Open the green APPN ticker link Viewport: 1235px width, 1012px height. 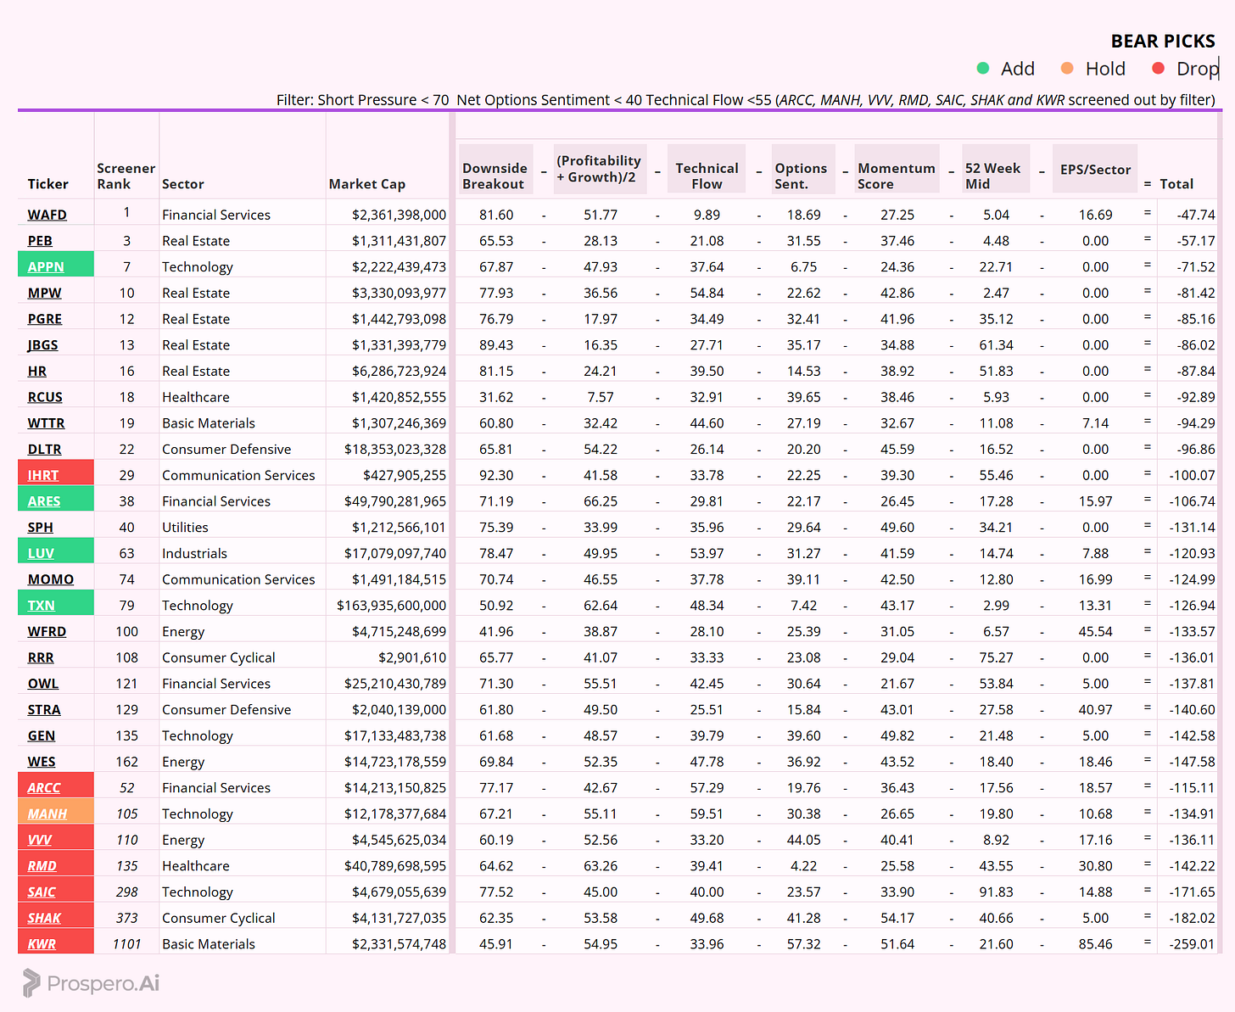click(x=46, y=266)
